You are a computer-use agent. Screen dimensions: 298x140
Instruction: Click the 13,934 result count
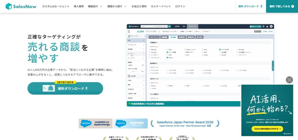tap(140, 32)
